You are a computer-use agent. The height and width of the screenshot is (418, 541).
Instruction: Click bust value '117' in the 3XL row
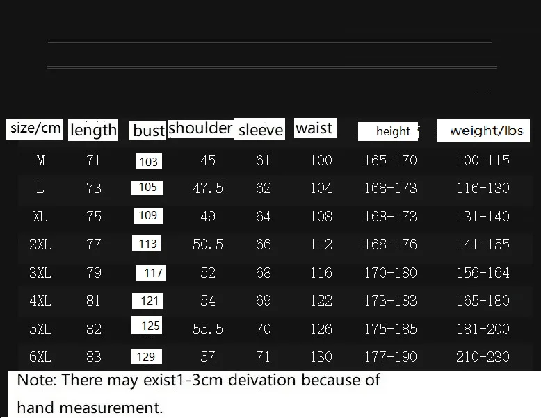151,273
